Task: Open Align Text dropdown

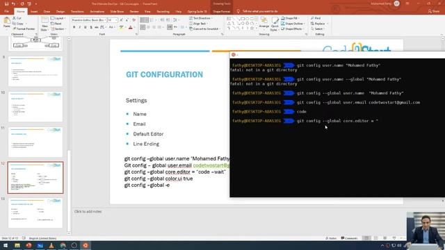Action: pyautogui.click(x=199, y=24)
